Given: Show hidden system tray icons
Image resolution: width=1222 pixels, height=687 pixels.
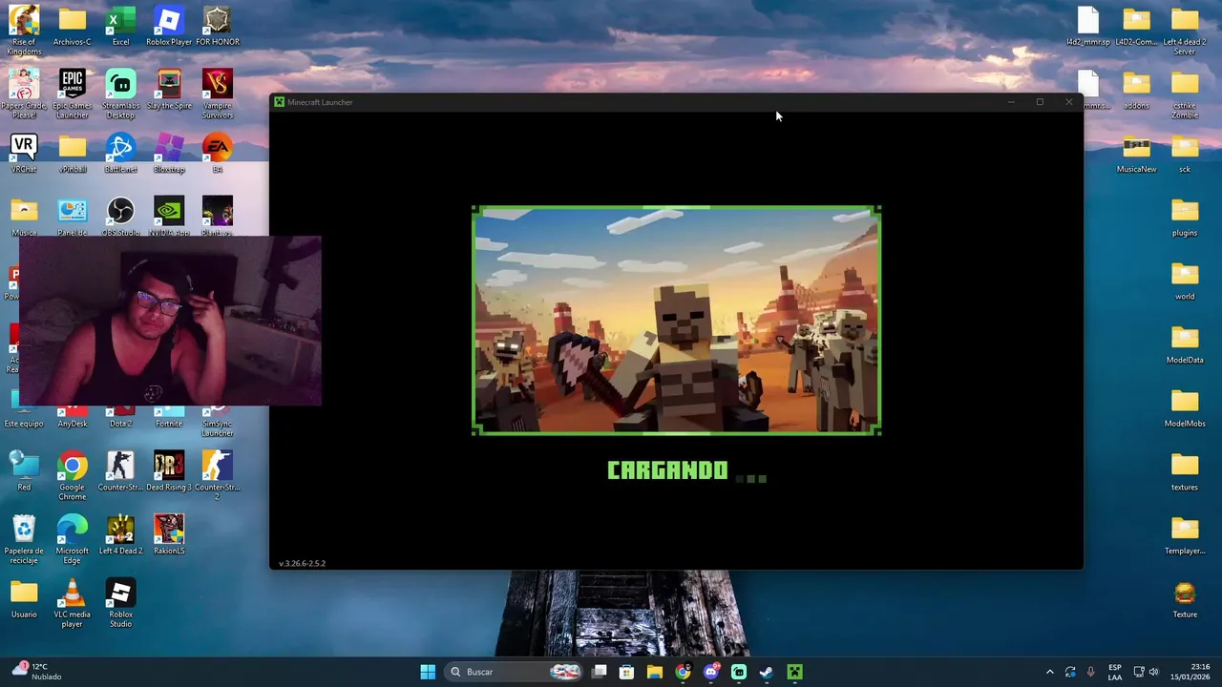Looking at the screenshot, I should pos(1049,672).
